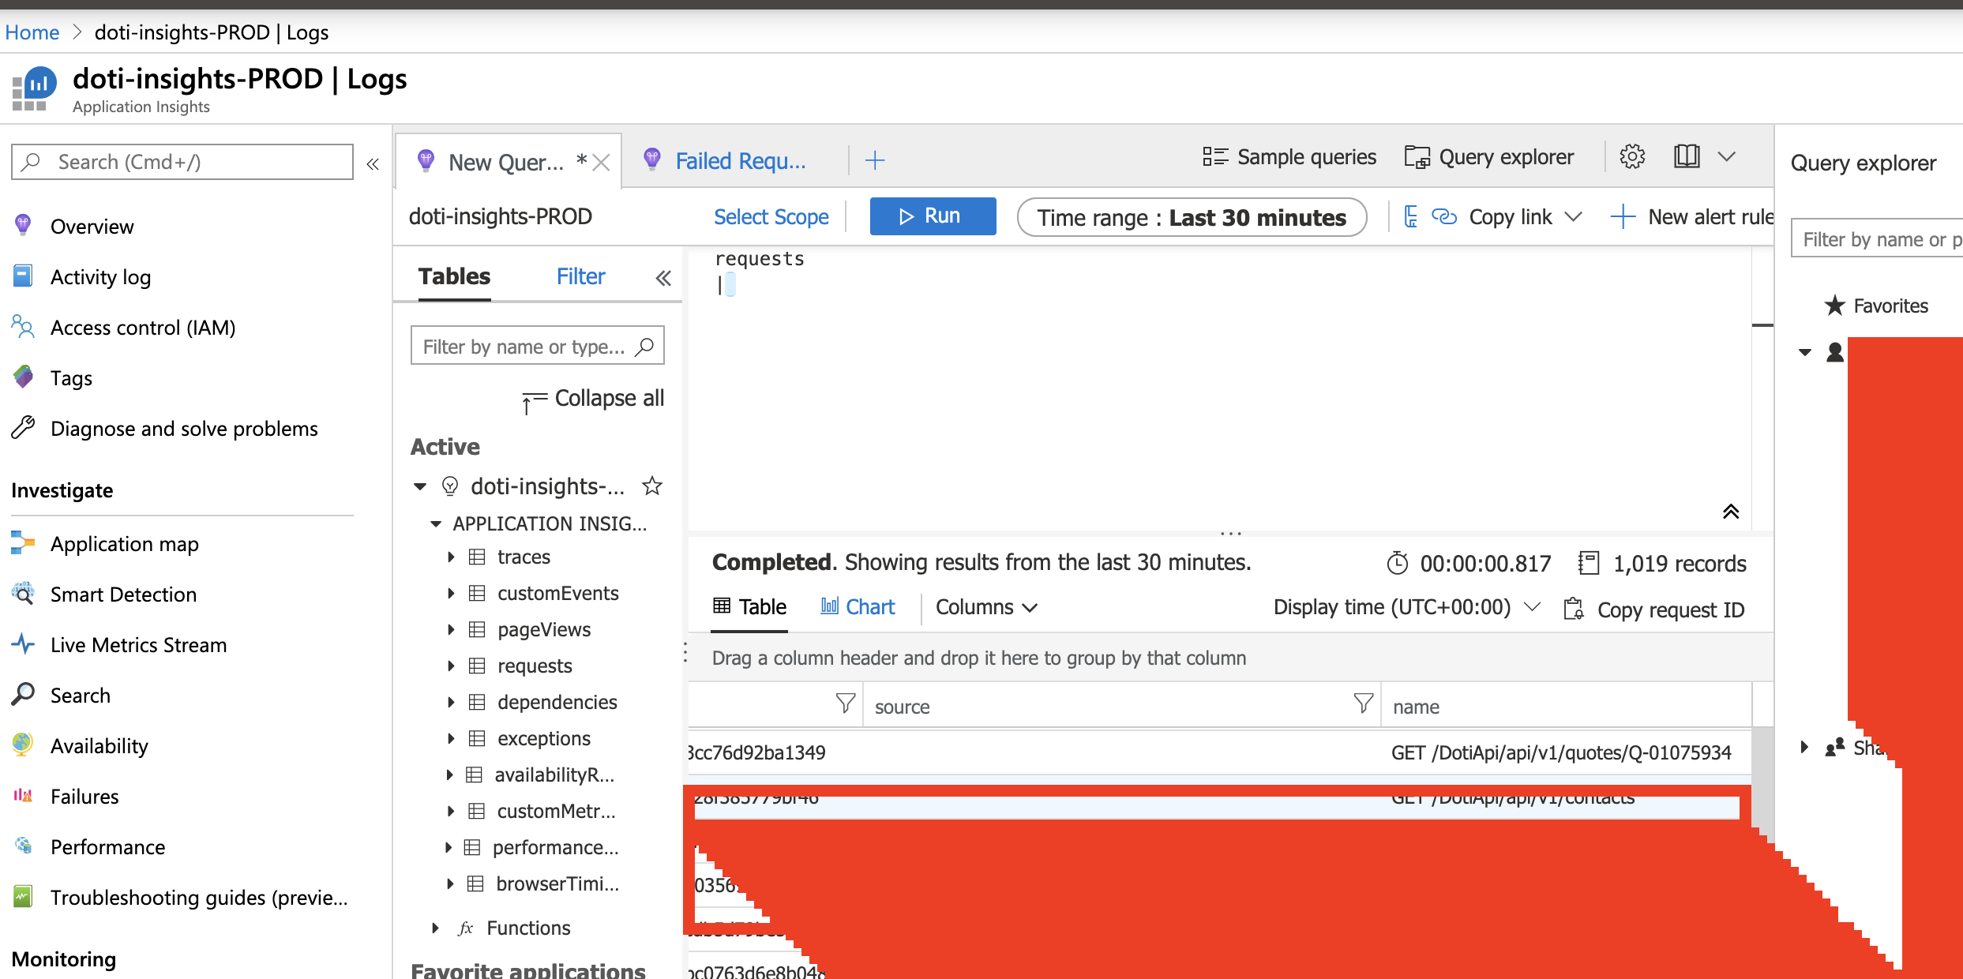Open Query explorer from the toolbar
Viewport: 1963px width, 979px height.
click(x=1489, y=156)
